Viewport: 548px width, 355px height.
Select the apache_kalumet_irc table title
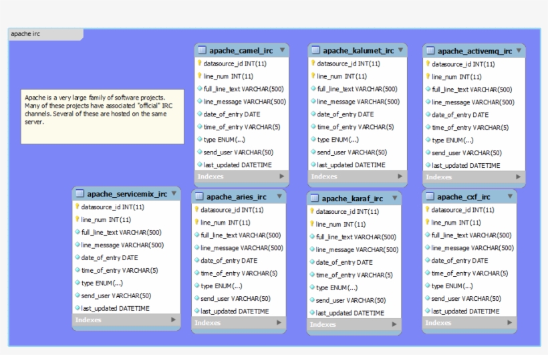click(358, 51)
